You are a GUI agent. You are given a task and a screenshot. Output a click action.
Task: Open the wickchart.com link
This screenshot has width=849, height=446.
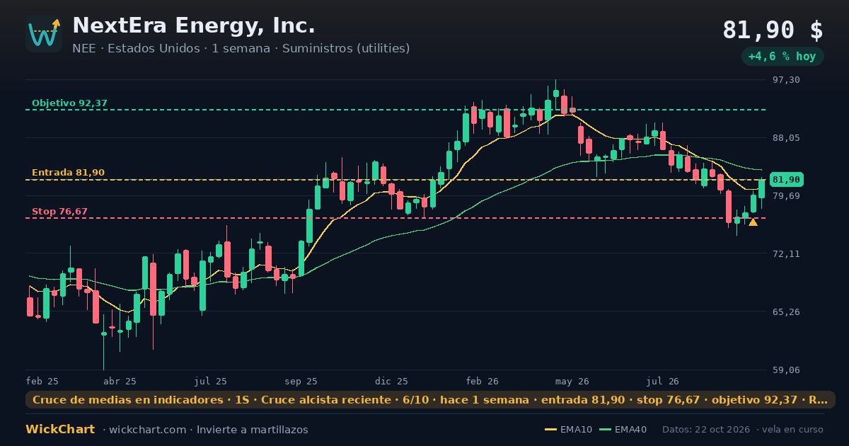[x=148, y=430]
